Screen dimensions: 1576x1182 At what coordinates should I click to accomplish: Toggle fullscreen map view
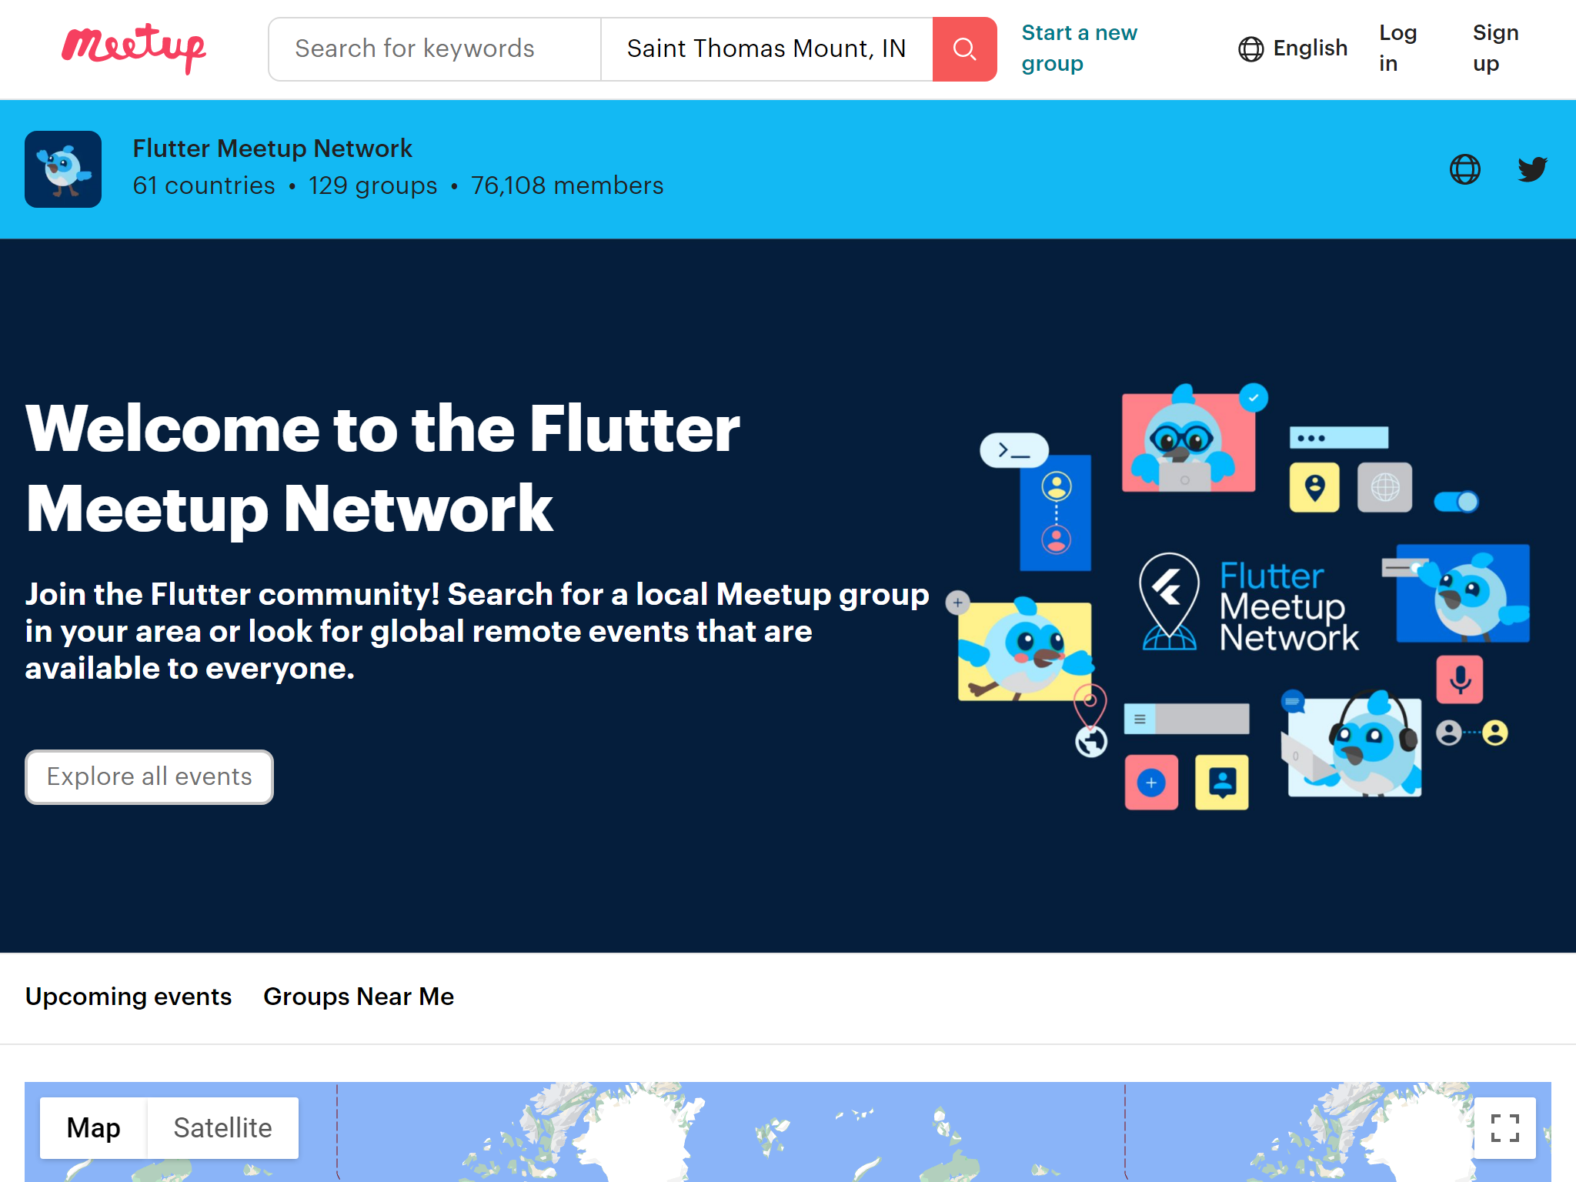1504,1128
